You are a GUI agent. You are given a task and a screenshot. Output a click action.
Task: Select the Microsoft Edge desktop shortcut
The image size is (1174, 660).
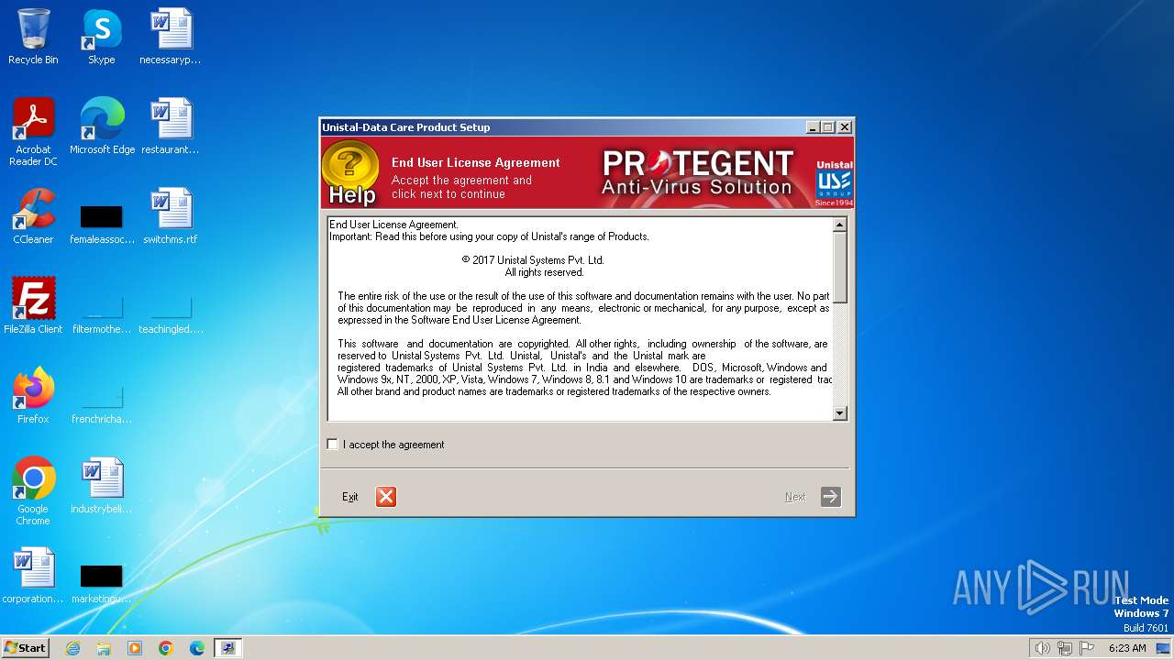102,127
